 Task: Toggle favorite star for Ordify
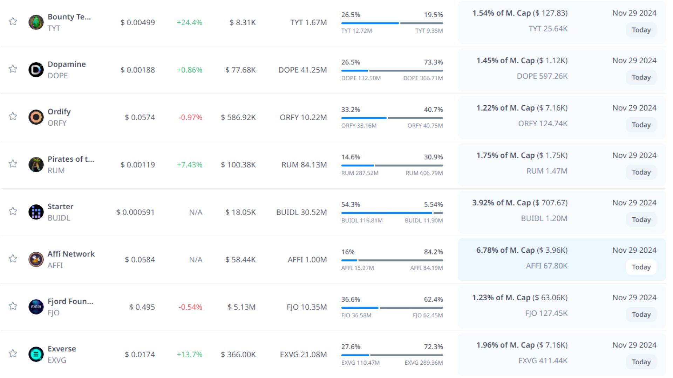13,116
